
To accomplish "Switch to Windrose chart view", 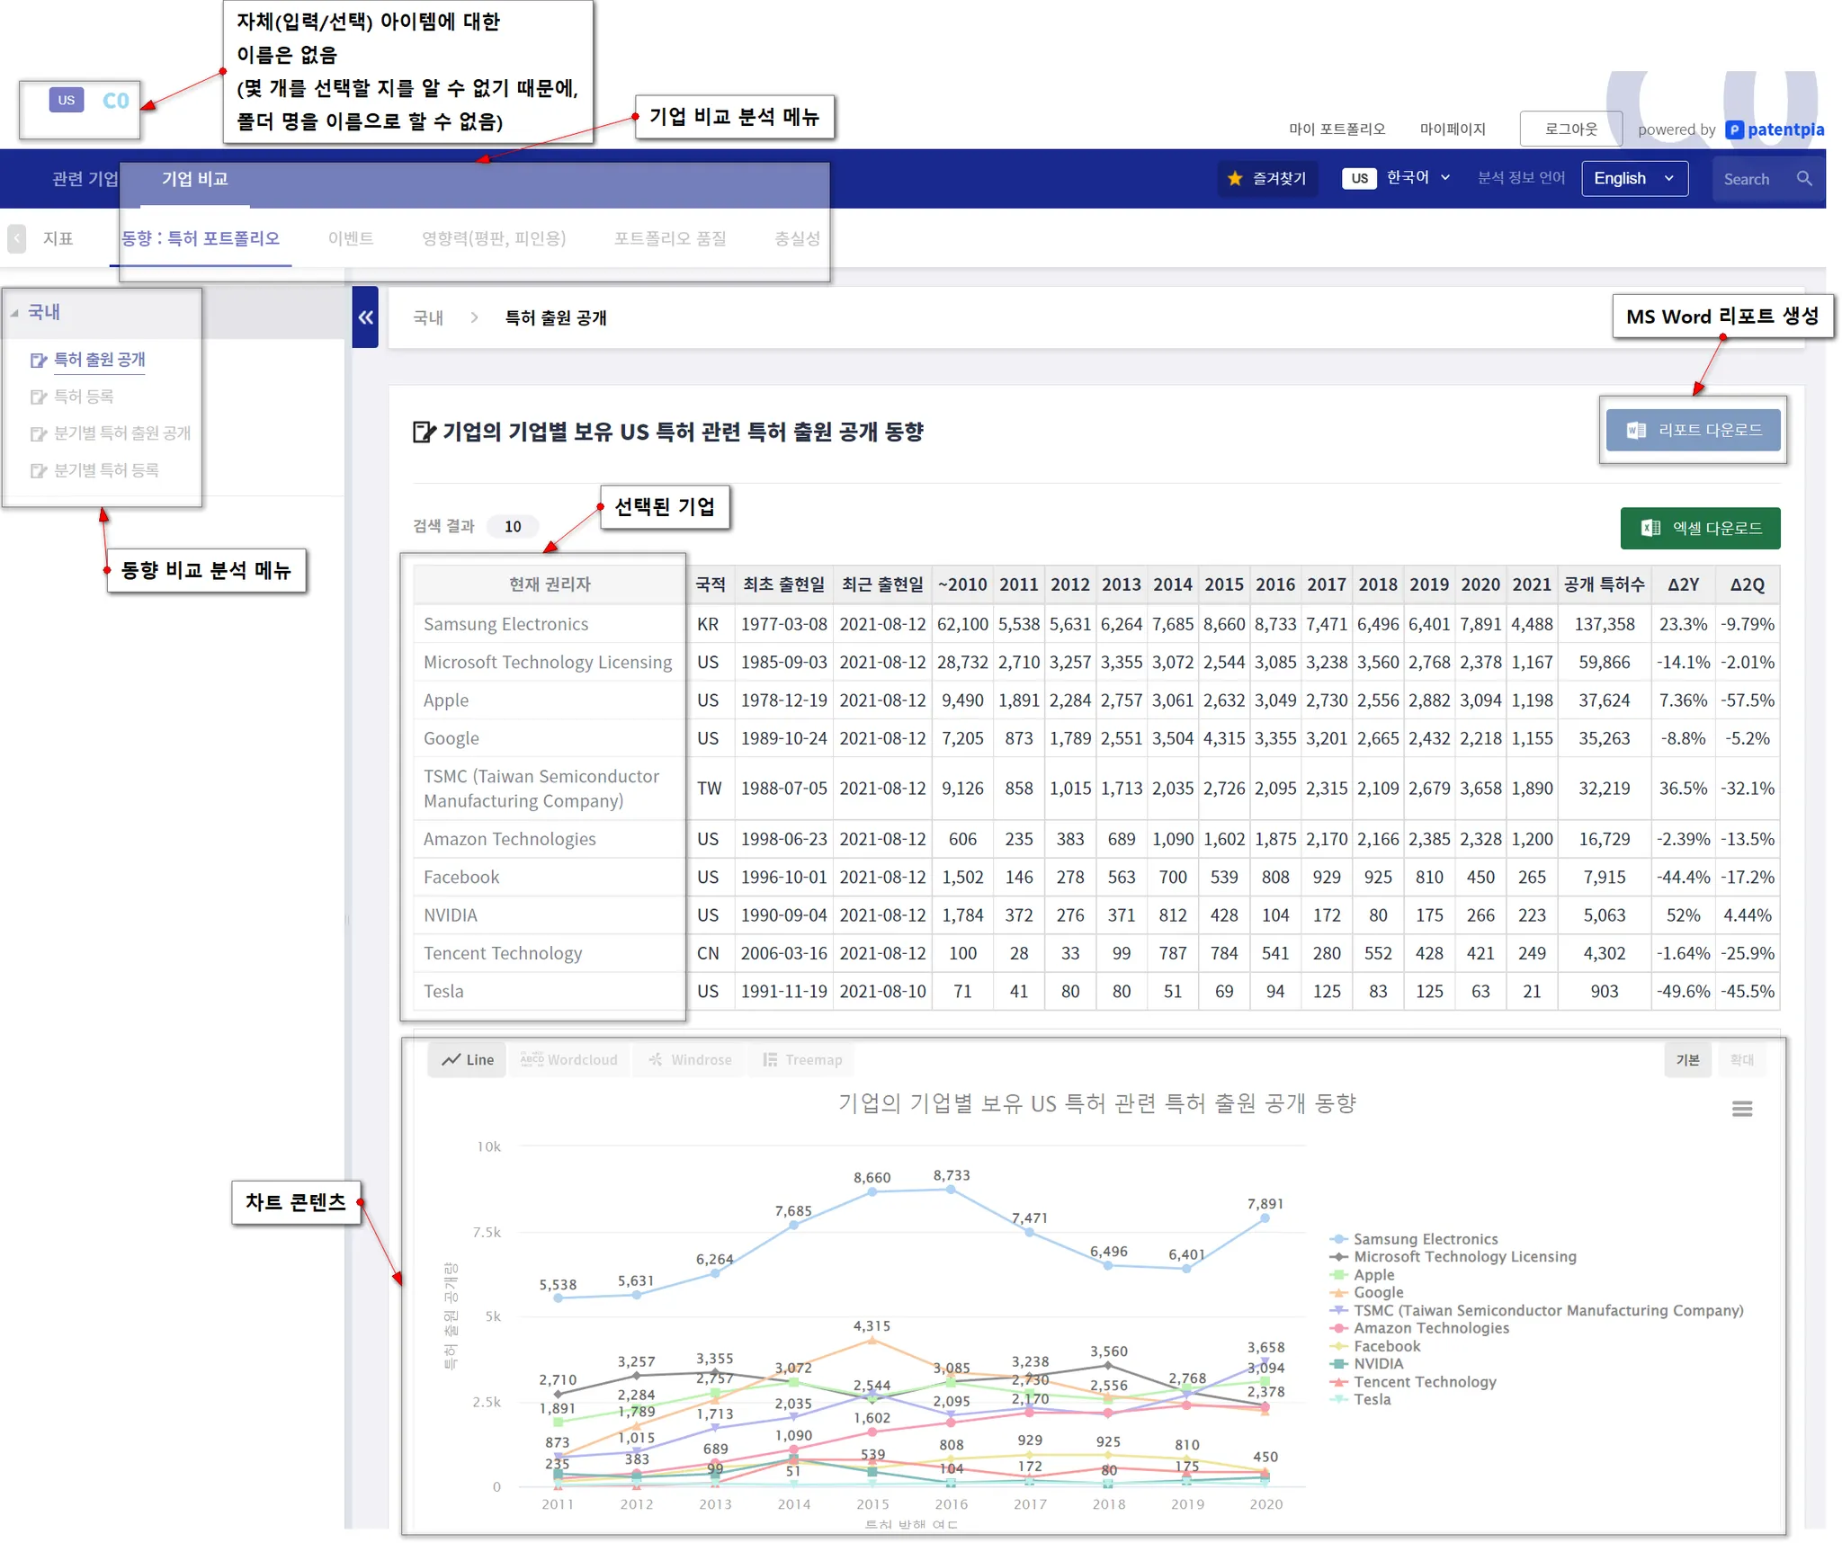I will click(690, 1060).
